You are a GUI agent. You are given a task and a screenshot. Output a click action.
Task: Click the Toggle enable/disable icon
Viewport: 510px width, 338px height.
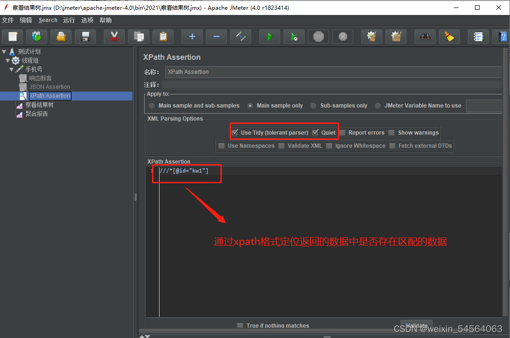tap(240, 36)
